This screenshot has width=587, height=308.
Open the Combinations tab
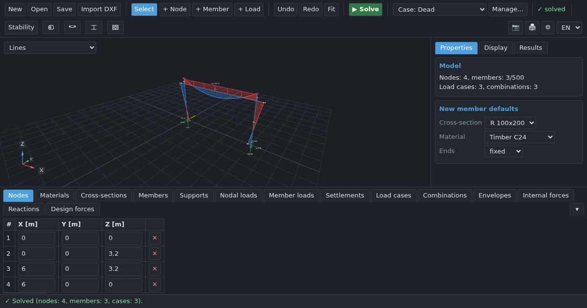(445, 196)
